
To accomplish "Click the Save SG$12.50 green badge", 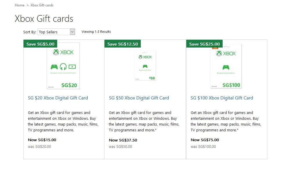I will coord(122,44).
